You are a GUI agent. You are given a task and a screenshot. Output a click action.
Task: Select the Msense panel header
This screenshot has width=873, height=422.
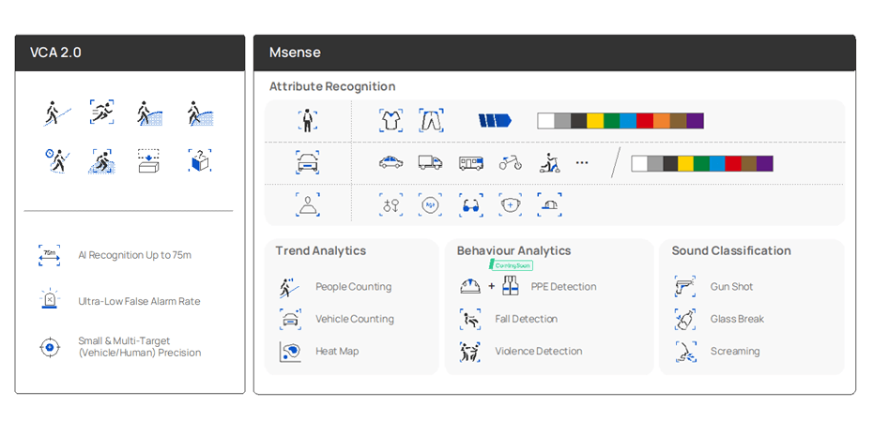point(554,53)
